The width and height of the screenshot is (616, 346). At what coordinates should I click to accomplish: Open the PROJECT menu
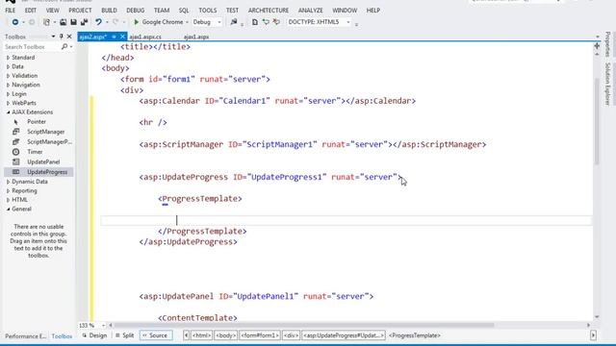[x=80, y=11]
